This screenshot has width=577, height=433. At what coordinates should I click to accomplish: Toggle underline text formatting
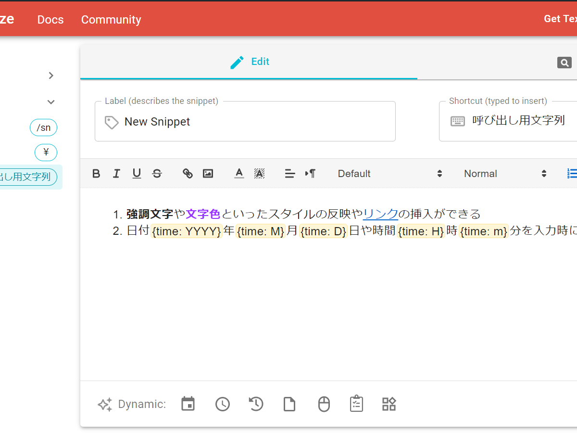click(x=137, y=174)
